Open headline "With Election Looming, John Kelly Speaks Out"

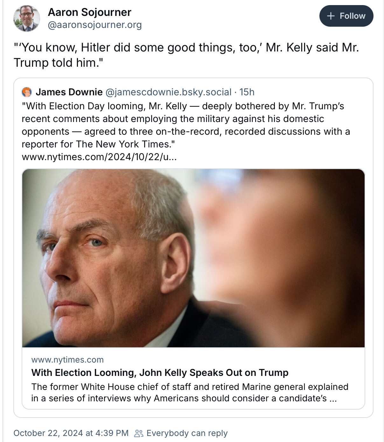point(160,372)
